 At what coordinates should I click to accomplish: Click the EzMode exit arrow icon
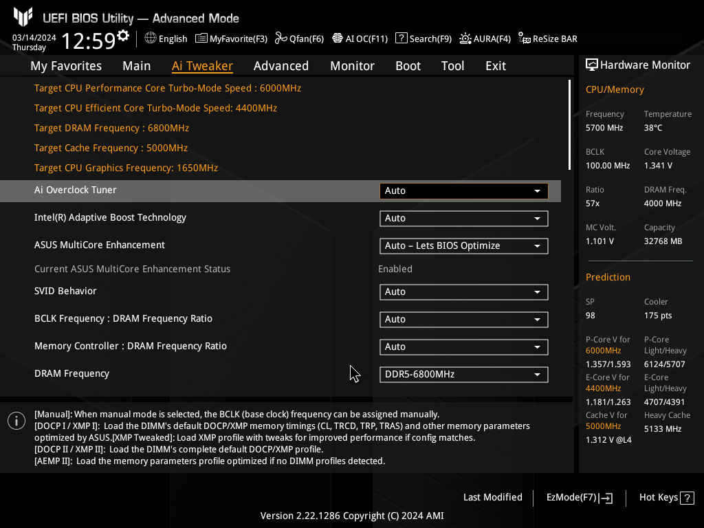[606, 498]
